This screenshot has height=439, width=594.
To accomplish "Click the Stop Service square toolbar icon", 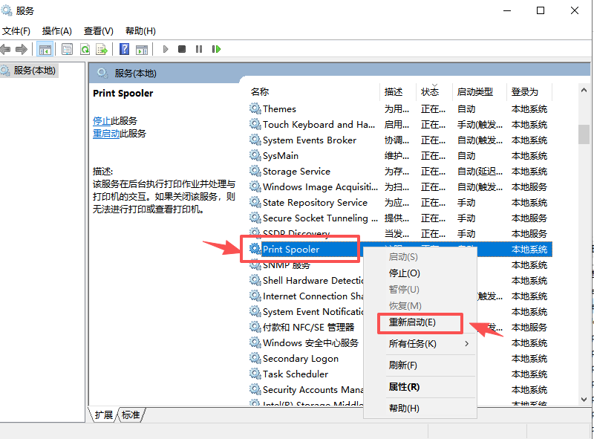I will point(182,49).
